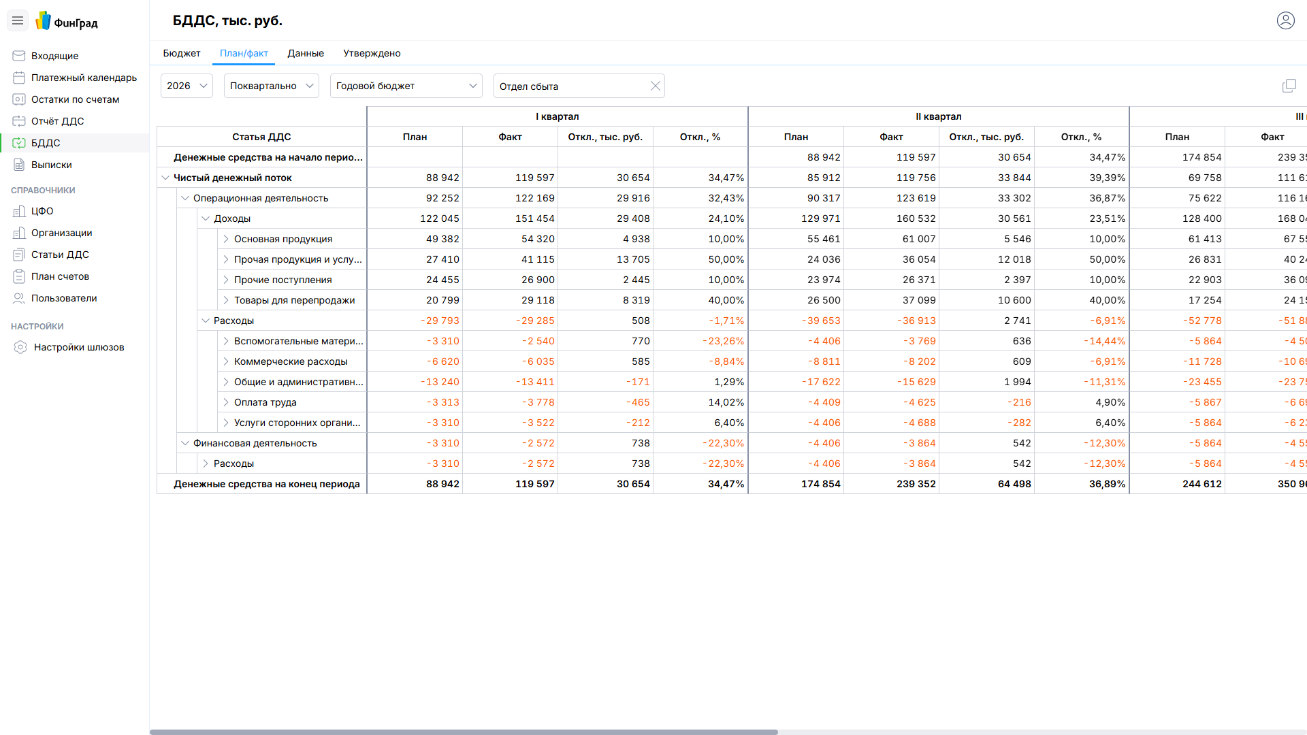Collapse the Чистый денежный поток row
The width and height of the screenshot is (1307, 735).
point(165,178)
